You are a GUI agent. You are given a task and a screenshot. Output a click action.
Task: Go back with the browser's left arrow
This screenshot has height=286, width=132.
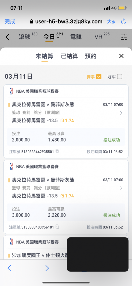click(9, 268)
